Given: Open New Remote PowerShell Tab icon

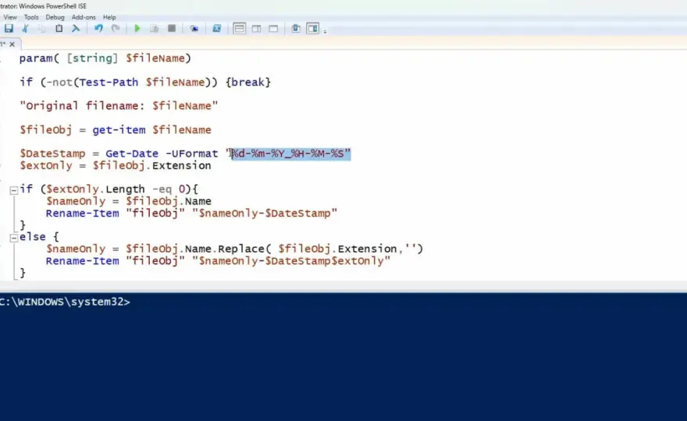Looking at the screenshot, I should (194, 28).
